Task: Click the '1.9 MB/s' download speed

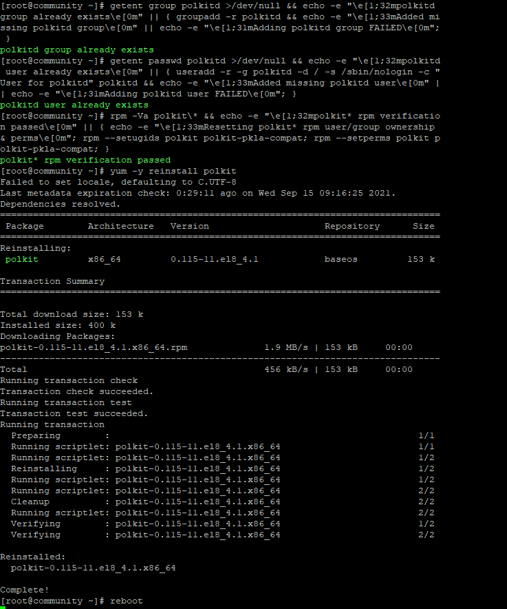Action: tap(286, 347)
